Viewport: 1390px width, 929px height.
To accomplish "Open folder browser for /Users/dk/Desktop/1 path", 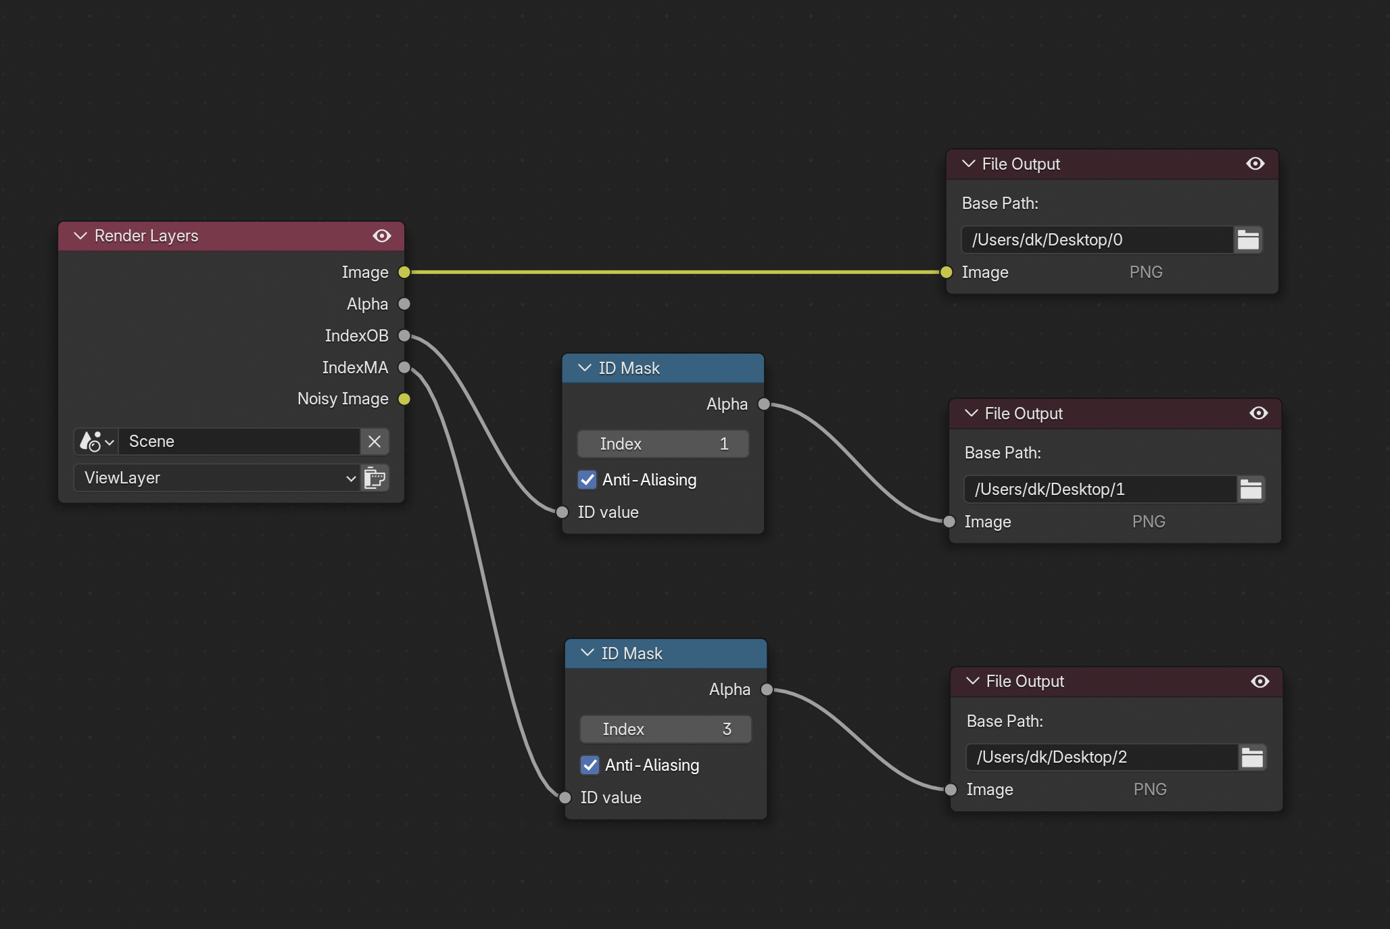I will tap(1251, 490).
